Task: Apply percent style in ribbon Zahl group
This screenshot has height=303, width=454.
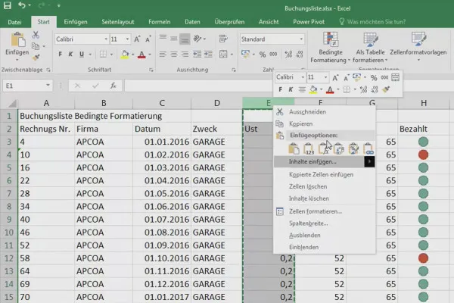Action: click(x=263, y=55)
